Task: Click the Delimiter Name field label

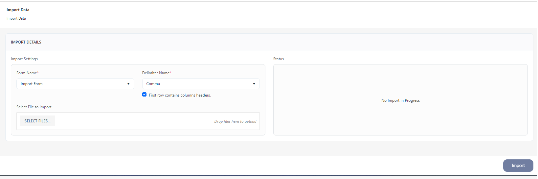Action: tap(156, 73)
